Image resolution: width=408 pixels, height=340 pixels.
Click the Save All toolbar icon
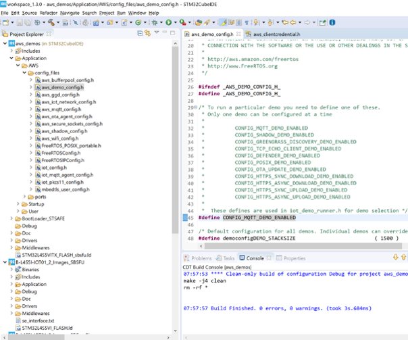click(x=28, y=23)
